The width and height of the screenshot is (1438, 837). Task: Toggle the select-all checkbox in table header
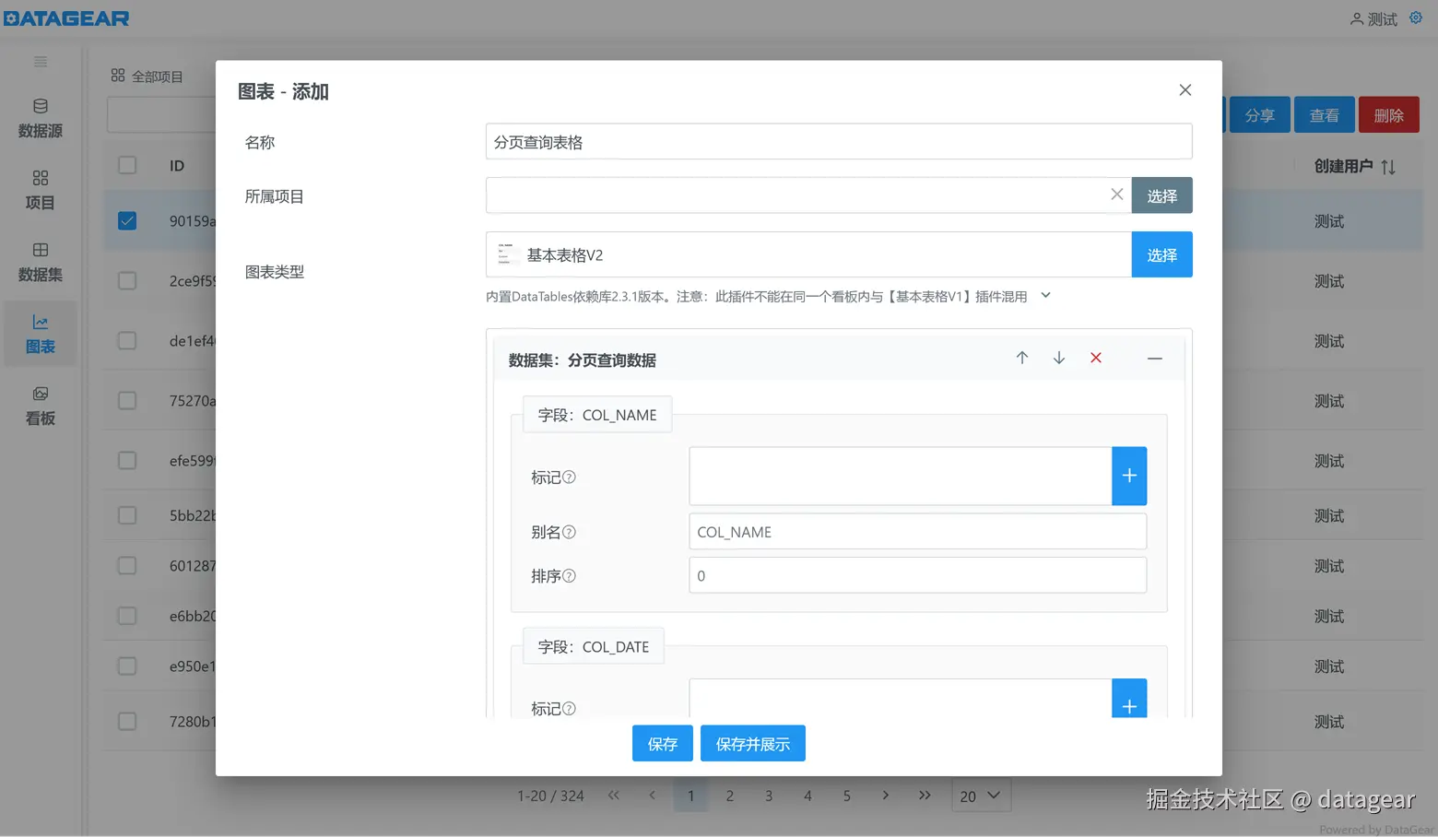127,165
